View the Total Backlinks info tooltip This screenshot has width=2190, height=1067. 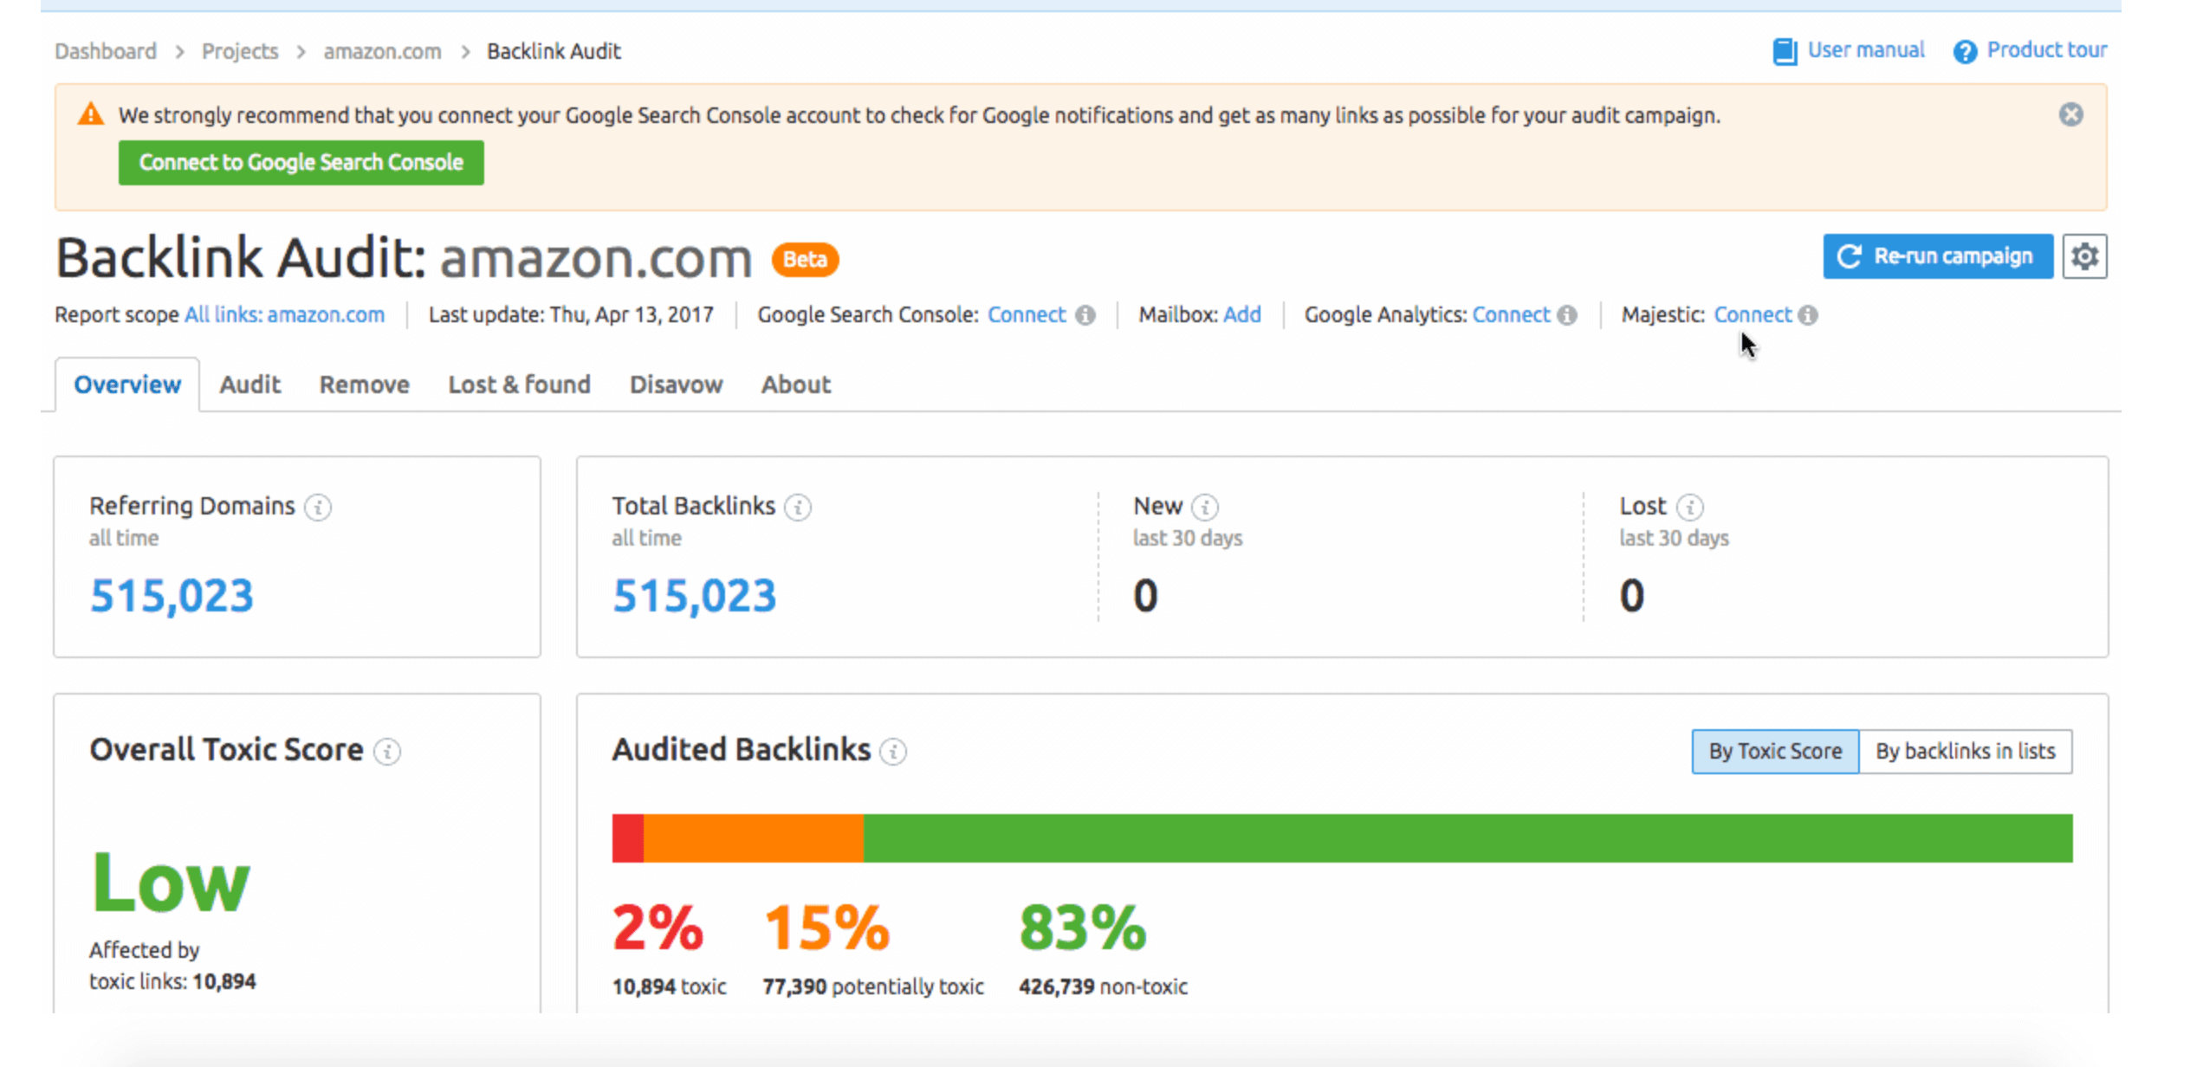click(x=799, y=508)
